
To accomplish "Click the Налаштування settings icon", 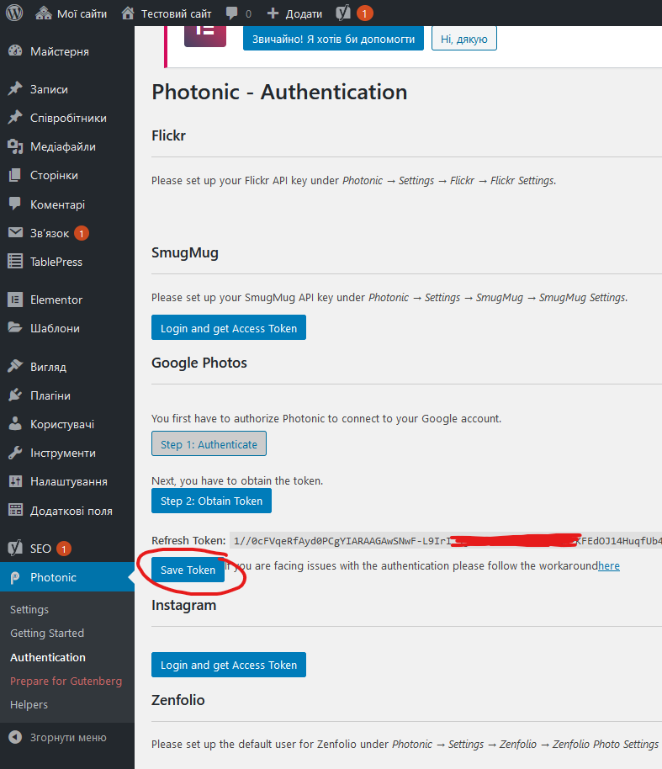I will click(x=15, y=481).
